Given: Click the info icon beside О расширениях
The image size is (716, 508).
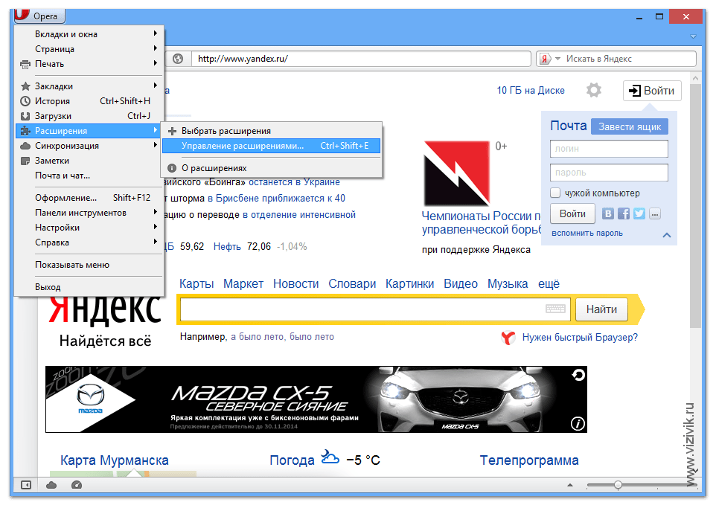Looking at the screenshot, I should (x=172, y=168).
